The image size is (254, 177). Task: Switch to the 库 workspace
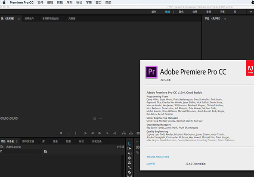coord(235,12)
